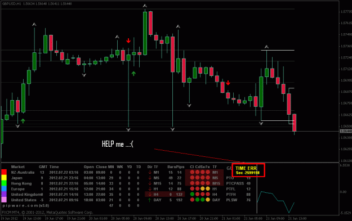Select the teal oscillator line in lower subwindow
This screenshot has width=352, height=221.
coord(275,201)
